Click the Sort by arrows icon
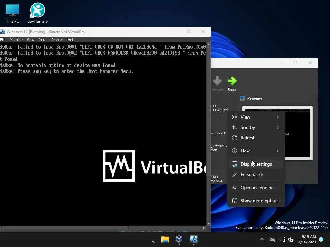330x247 pixels. (235, 127)
